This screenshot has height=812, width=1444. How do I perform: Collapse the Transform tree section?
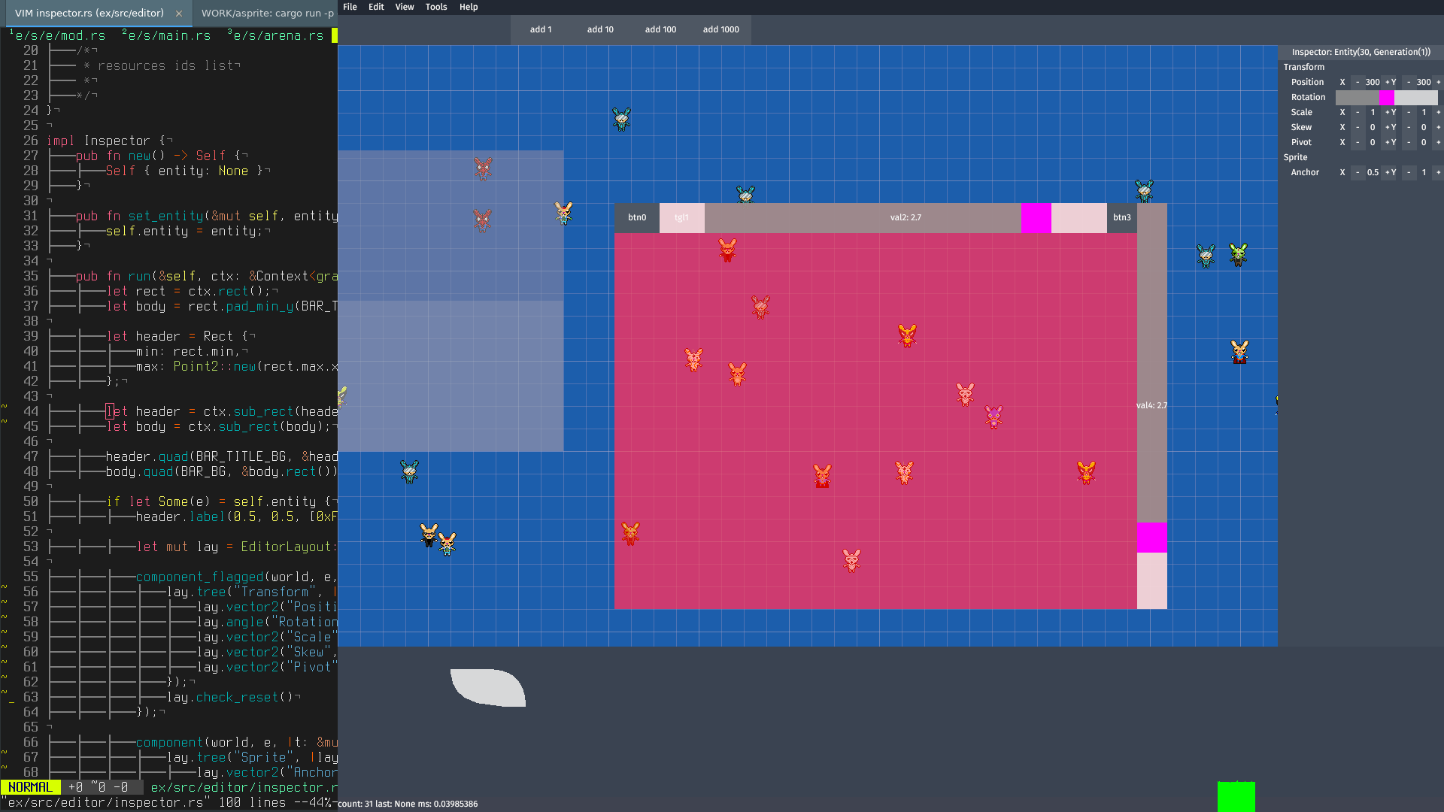coord(1303,67)
